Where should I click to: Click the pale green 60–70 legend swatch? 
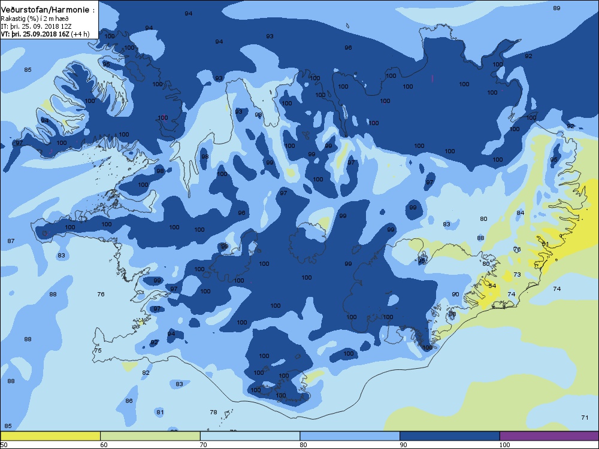[x=150, y=436]
